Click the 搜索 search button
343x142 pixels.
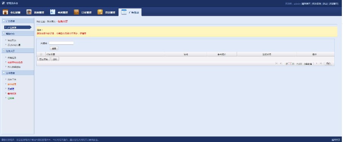point(54,48)
